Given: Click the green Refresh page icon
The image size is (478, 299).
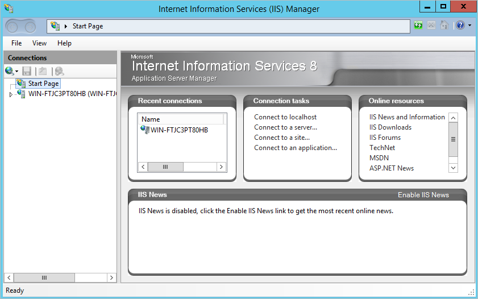Looking at the screenshot, I should (418, 26).
